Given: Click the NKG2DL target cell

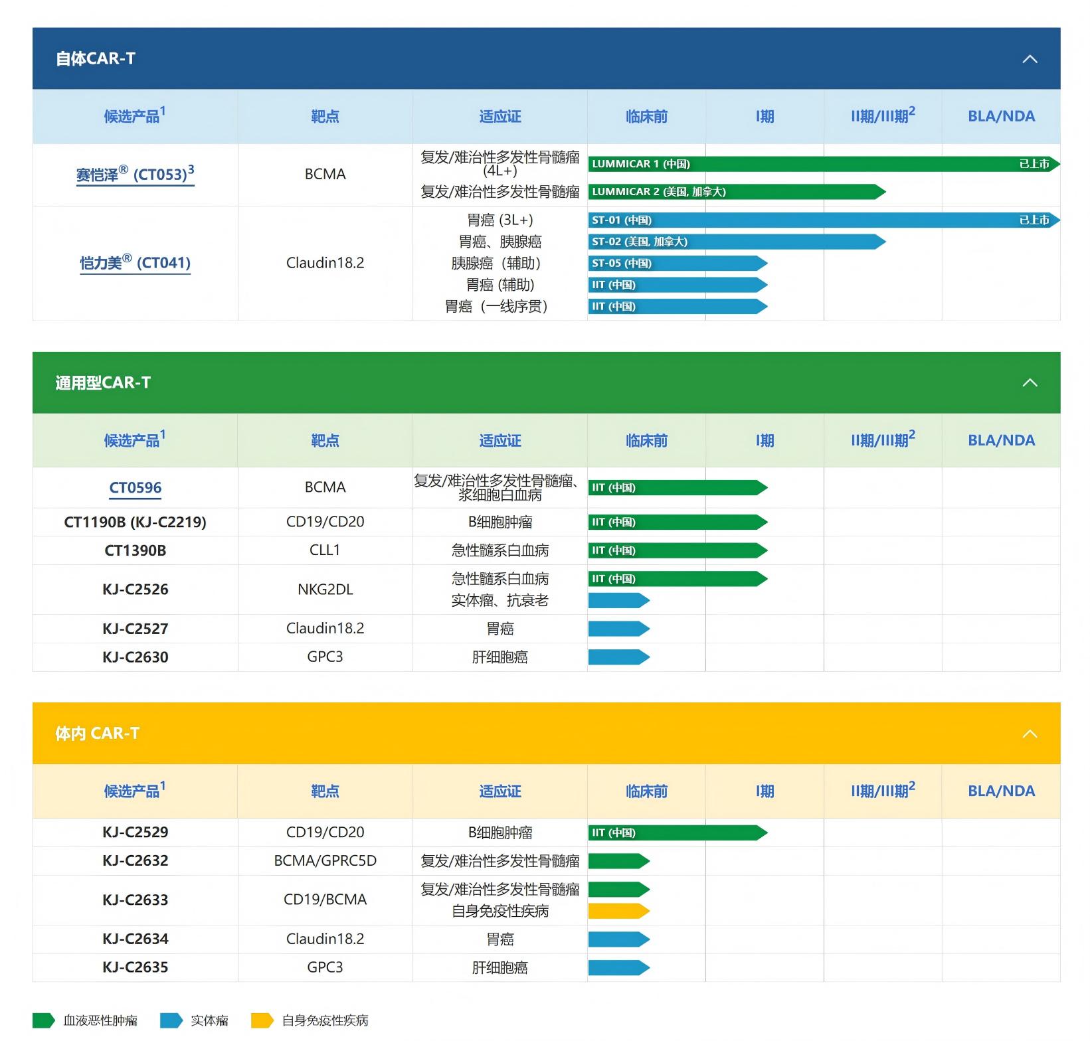Looking at the screenshot, I should pyautogui.click(x=325, y=590).
